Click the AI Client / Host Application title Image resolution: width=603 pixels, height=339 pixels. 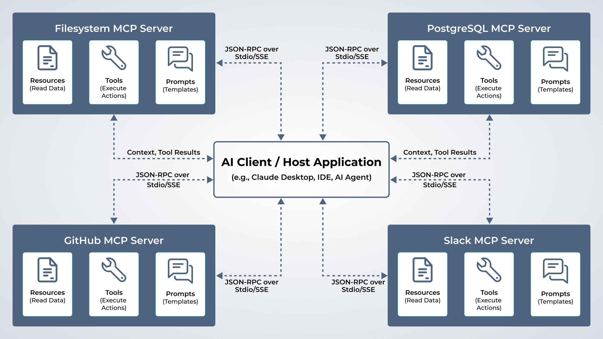[x=301, y=162]
